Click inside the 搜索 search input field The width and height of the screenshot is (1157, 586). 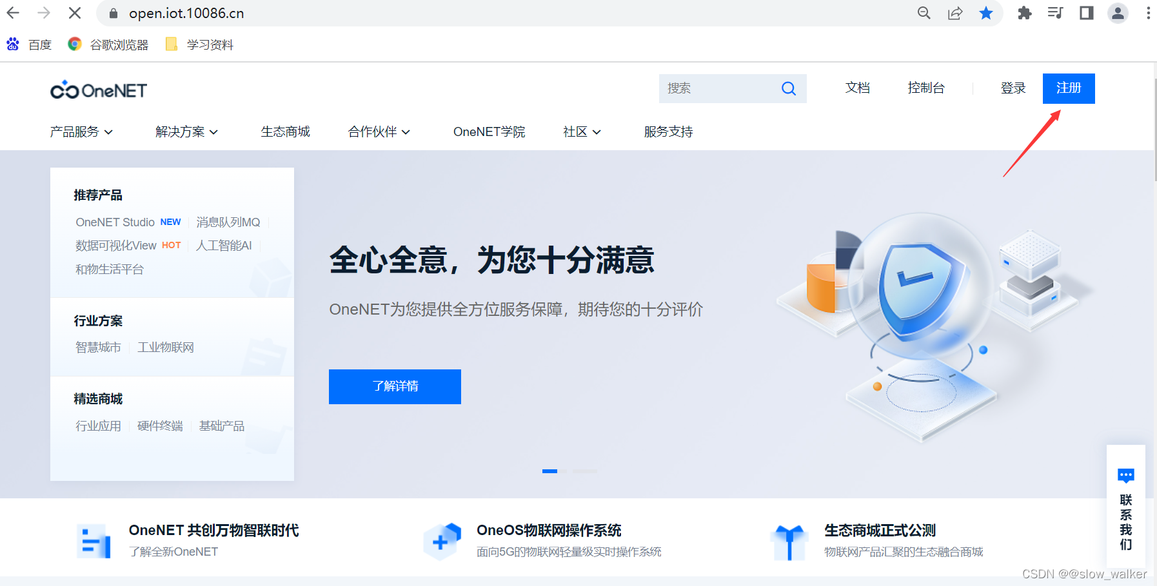coord(716,88)
